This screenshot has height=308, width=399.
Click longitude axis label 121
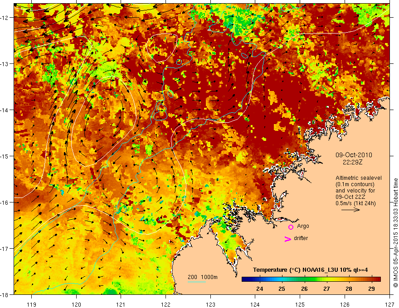click(121, 304)
